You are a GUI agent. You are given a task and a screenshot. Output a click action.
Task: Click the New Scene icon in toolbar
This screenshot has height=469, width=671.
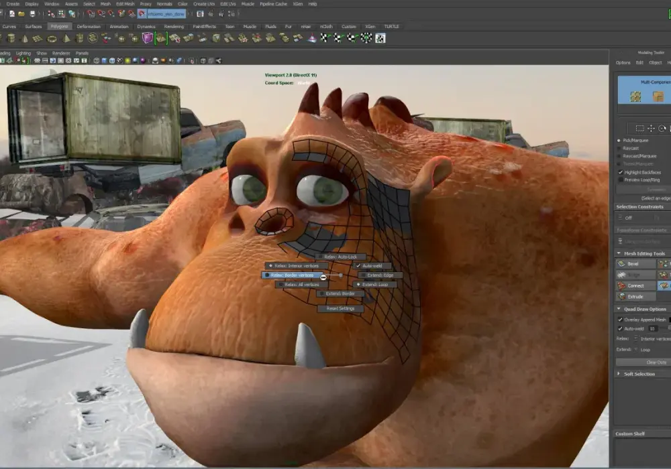pyautogui.click(x=12, y=14)
